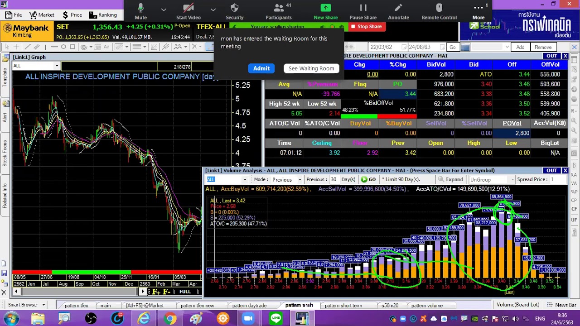Click the ENG language indicator in the tray
The height and width of the screenshot is (326, 580).
(540, 319)
